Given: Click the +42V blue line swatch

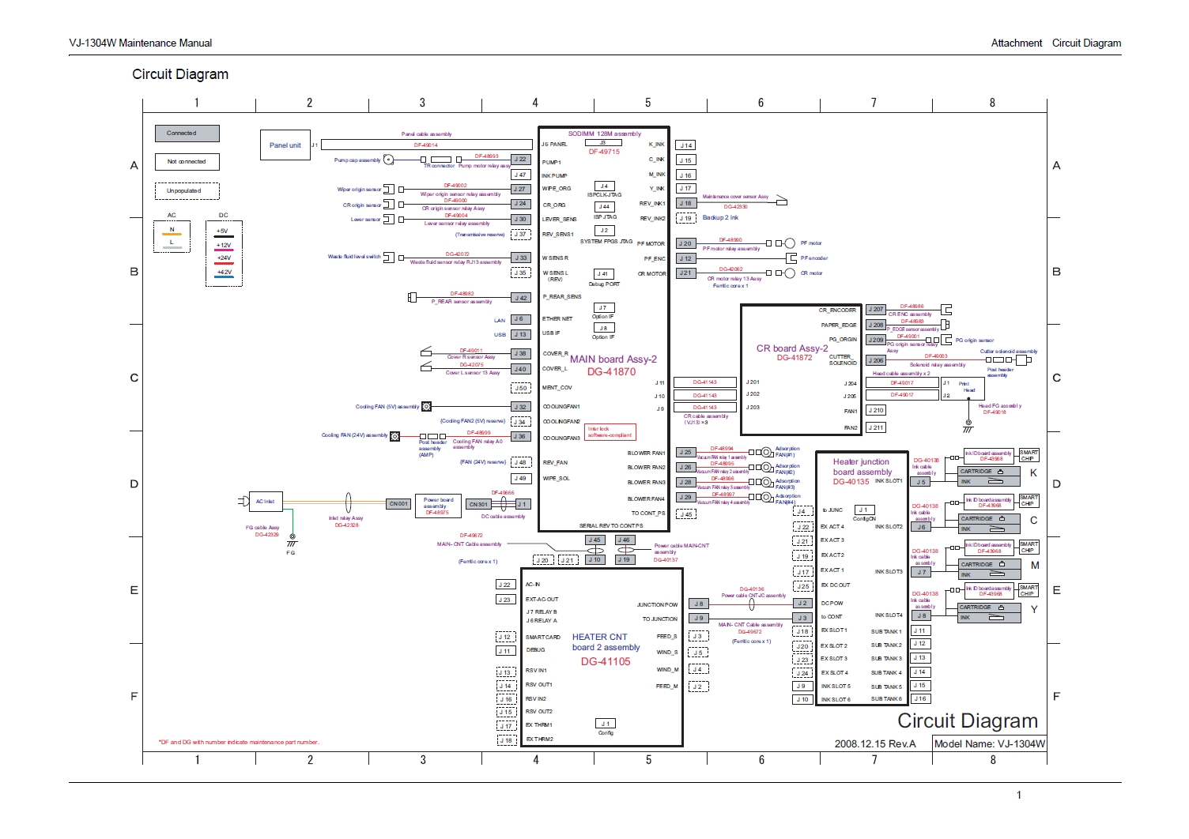Looking at the screenshot, I should 224,277.
